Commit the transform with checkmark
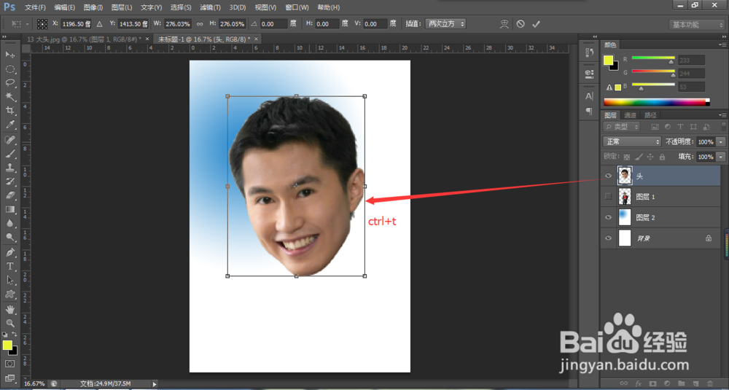Image resolution: width=729 pixels, height=390 pixels. (536, 24)
